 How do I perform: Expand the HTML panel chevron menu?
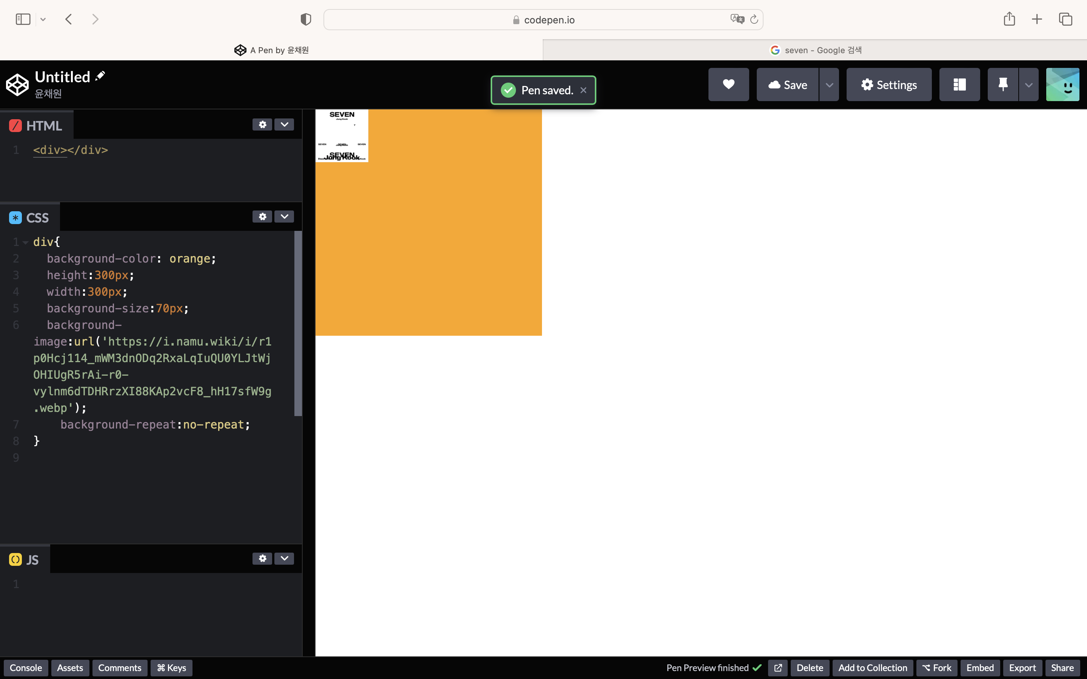click(x=284, y=124)
